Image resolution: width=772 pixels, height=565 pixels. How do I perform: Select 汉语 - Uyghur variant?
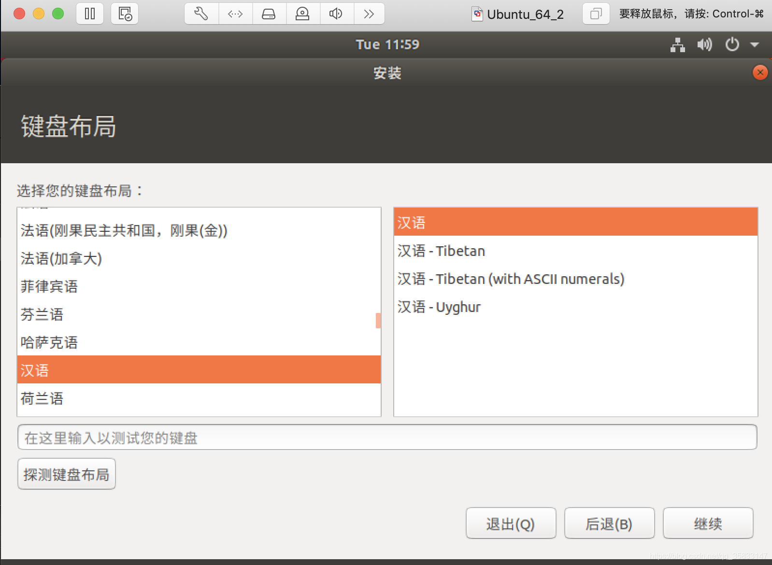coord(575,307)
